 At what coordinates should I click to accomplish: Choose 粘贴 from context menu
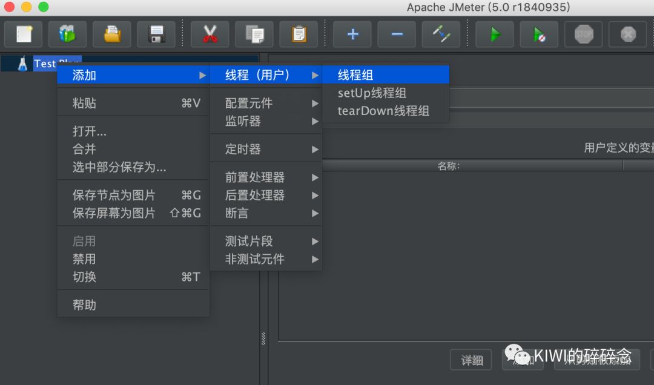[133, 103]
